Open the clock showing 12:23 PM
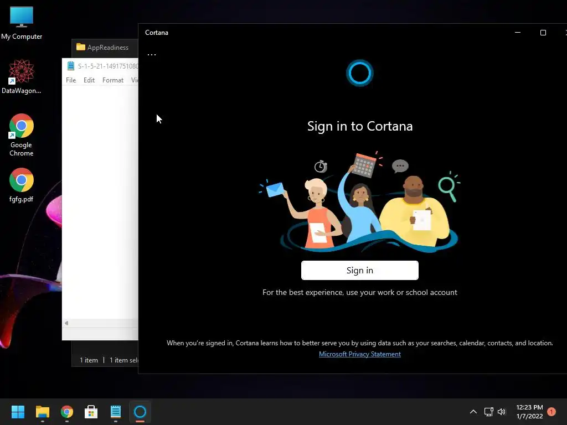This screenshot has height=425, width=567. [529, 412]
